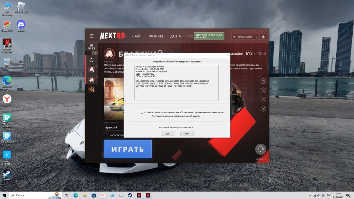
Task: Open the Windows Start menu
Action: (4, 195)
